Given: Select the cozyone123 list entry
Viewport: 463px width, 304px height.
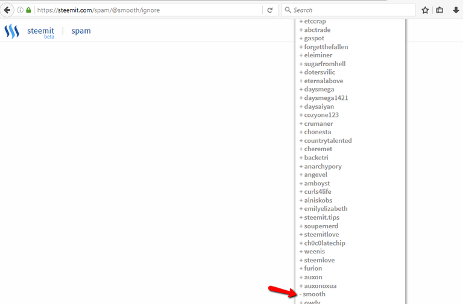Looking at the screenshot, I should pyautogui.click(x=319, y=115).
